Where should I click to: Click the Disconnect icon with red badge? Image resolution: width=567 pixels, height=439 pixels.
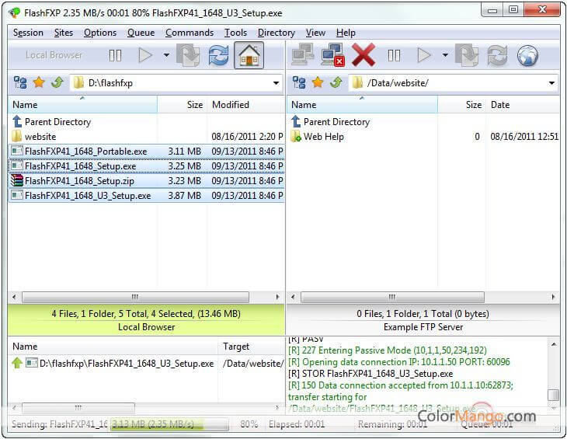(x=332, y=55)
